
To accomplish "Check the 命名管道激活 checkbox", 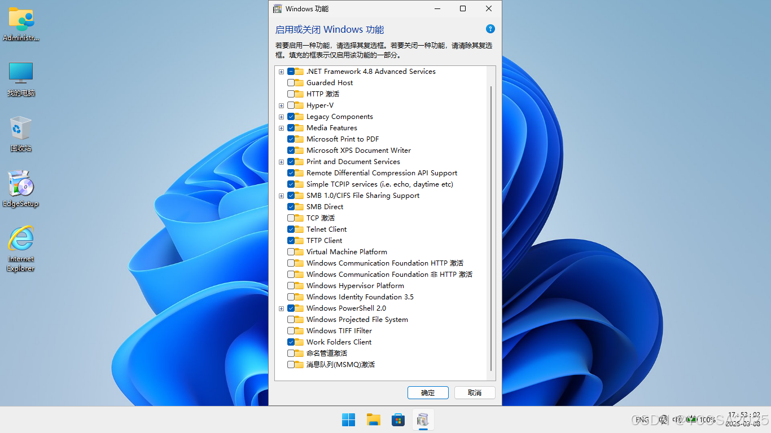I will [x=291, y=354].
